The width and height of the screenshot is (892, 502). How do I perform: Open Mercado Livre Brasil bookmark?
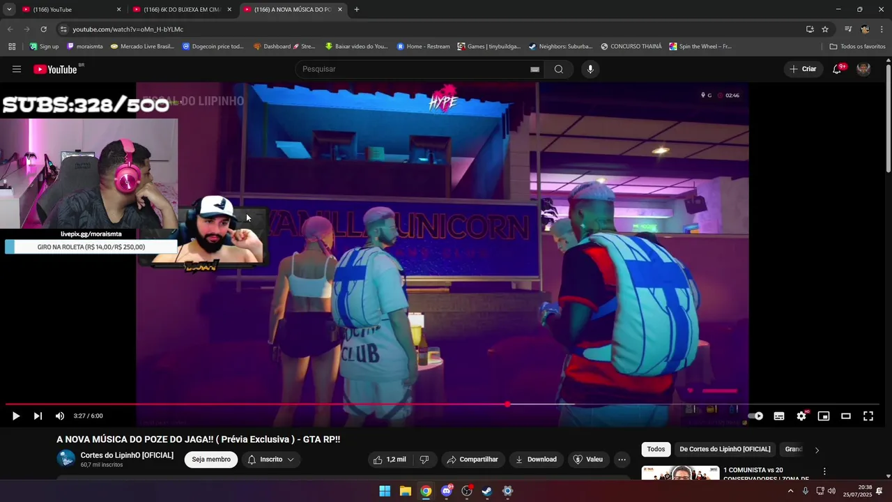pos(142,47)
